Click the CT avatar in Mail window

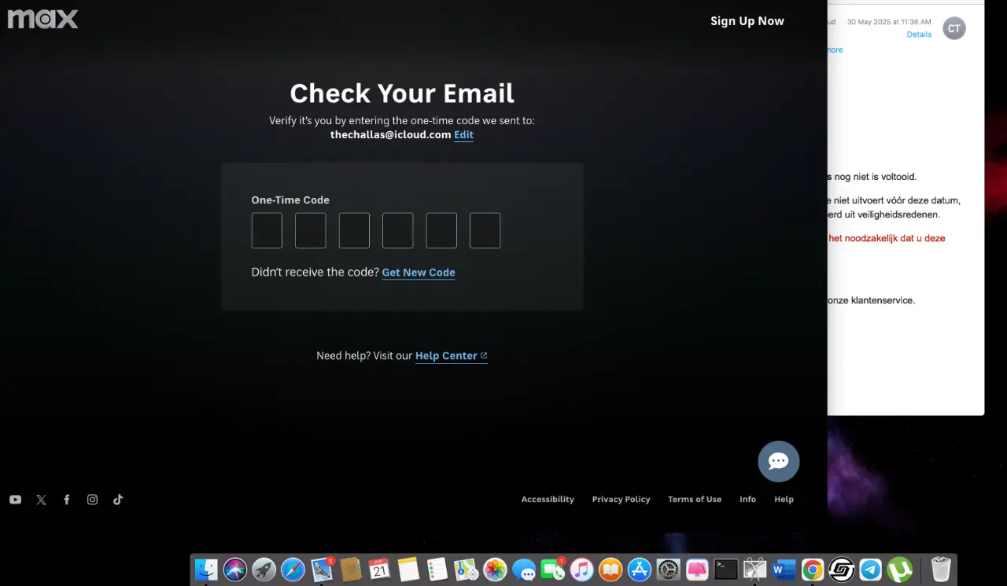954,28
